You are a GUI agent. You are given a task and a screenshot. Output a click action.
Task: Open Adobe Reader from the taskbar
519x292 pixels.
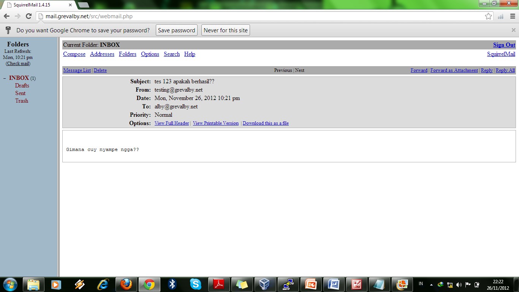click(x=218, y=284)
